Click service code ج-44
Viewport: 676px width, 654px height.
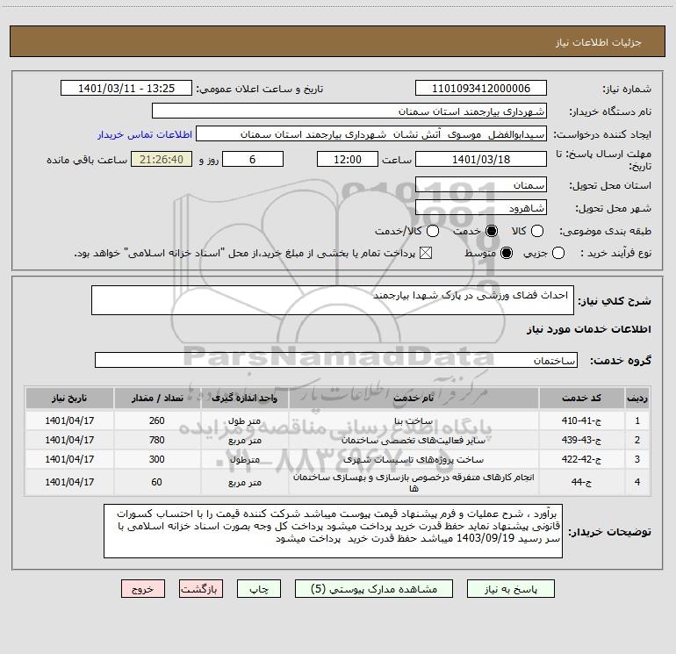point(581,482)
